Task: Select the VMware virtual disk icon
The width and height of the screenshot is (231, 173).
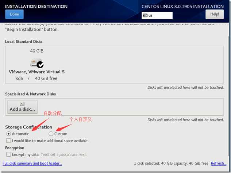Action: (x=37, y=64)
